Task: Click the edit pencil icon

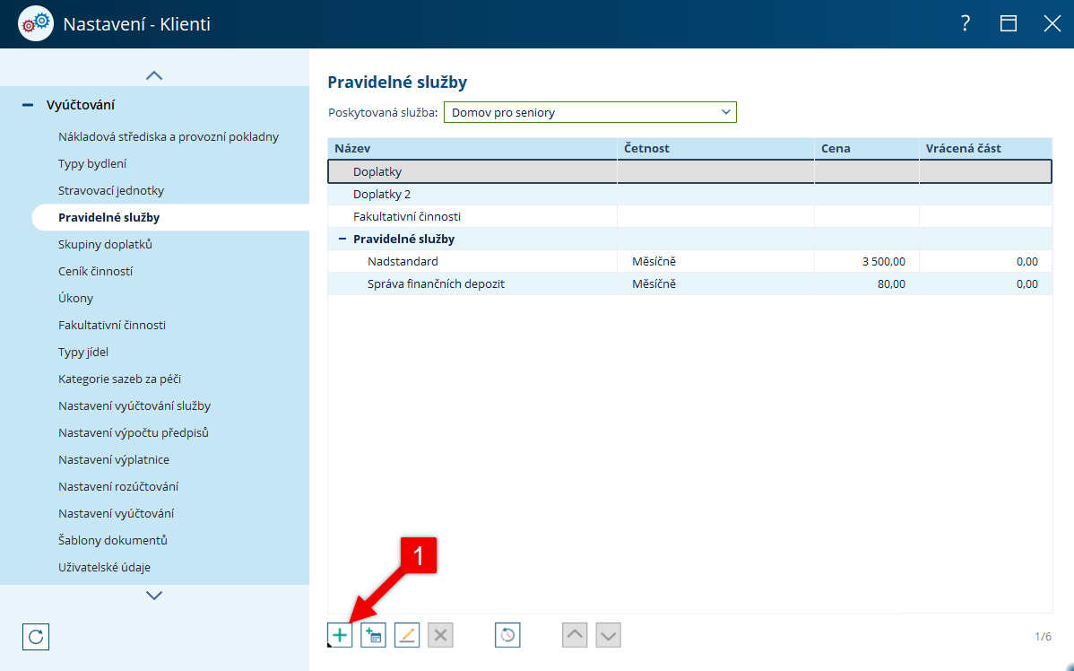Action: click(x=407, y=635)
